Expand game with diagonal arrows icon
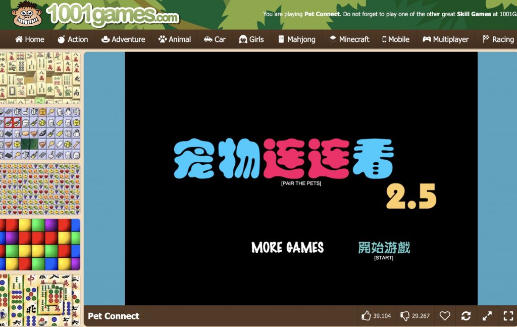517x327 pixels. (x=487, y=316)
